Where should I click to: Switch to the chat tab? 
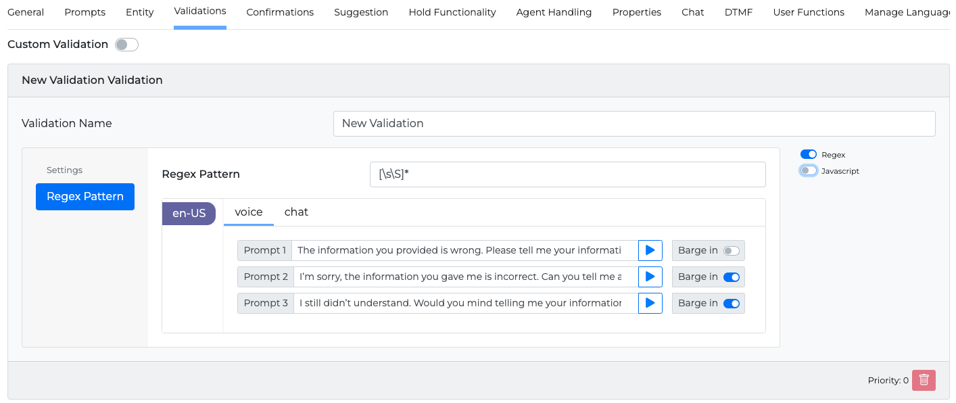(296, 212)
